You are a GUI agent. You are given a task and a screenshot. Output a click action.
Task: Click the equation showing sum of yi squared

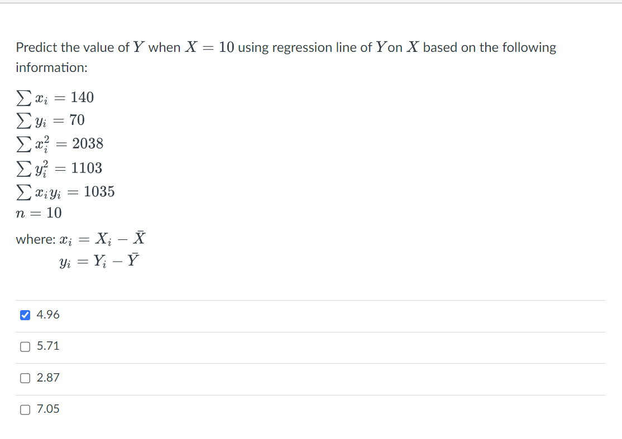tap(59, 167)
